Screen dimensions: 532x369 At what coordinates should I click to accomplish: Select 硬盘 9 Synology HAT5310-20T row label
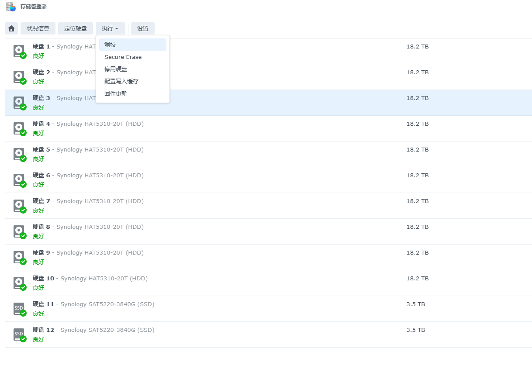point(88,253)
